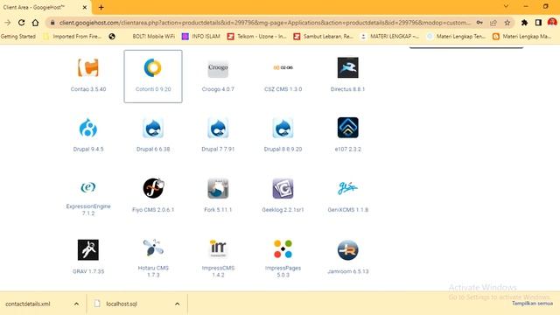Open the Materi Lengkap Ma... bookmark
The width and height of the screenshot is (560, 315).
[522, 37]
